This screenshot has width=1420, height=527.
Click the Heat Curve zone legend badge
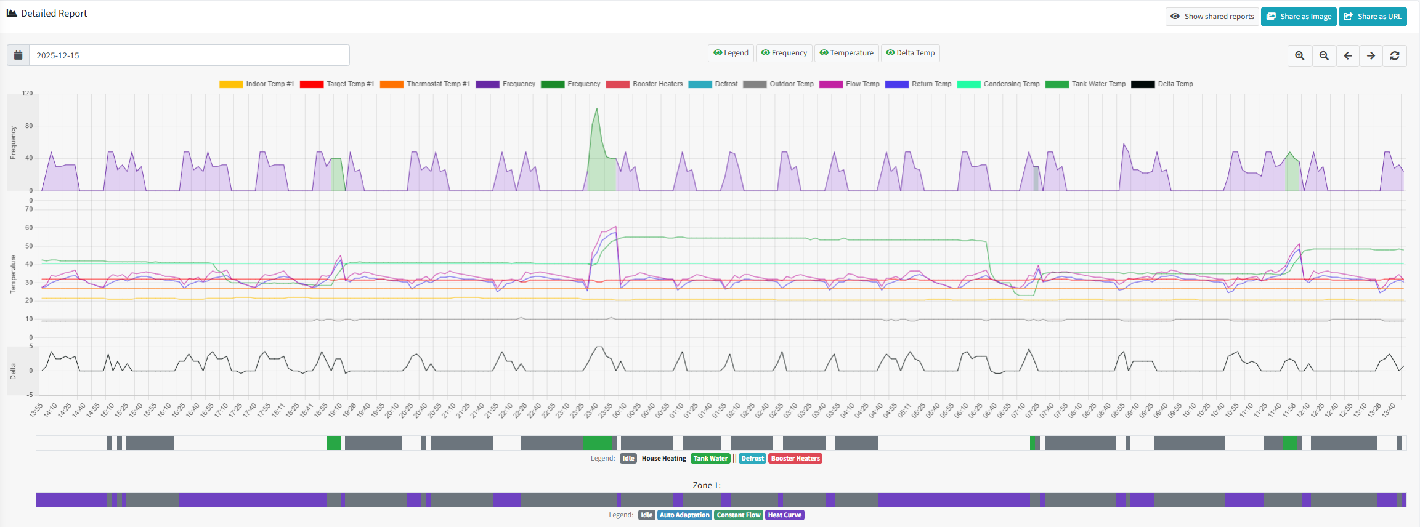pos(784,515)
